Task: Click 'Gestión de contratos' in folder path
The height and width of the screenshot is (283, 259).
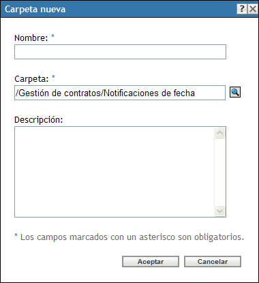Action: [x=60, y=93]
